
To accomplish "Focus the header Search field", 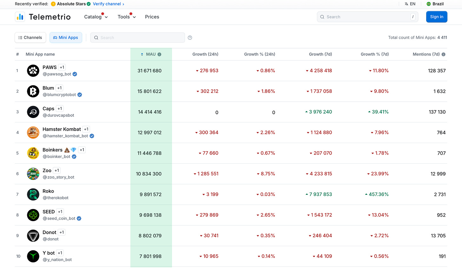I will click(x=367, y=17).
